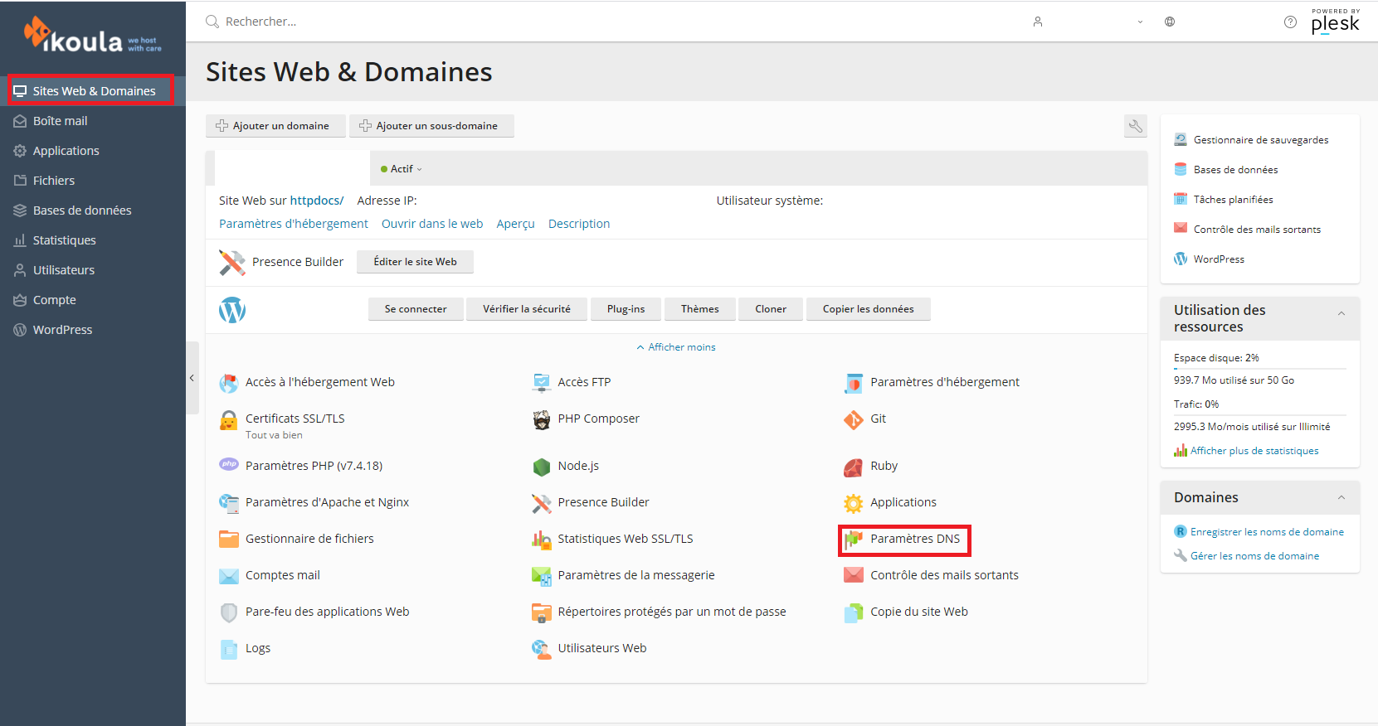Click the Cloner button
Viewport: 1378px width, 726px height.
point(771,309)
